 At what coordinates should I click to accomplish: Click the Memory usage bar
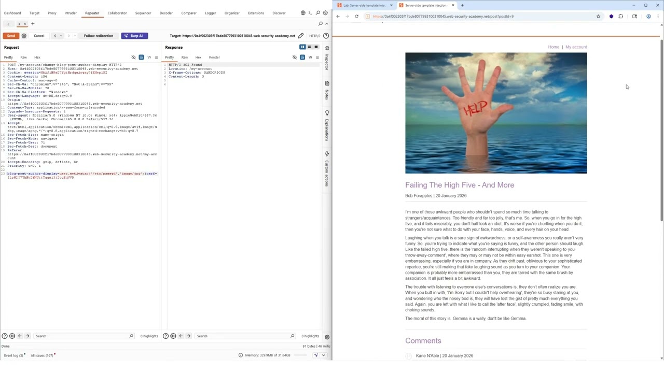(x=300, y=355)
